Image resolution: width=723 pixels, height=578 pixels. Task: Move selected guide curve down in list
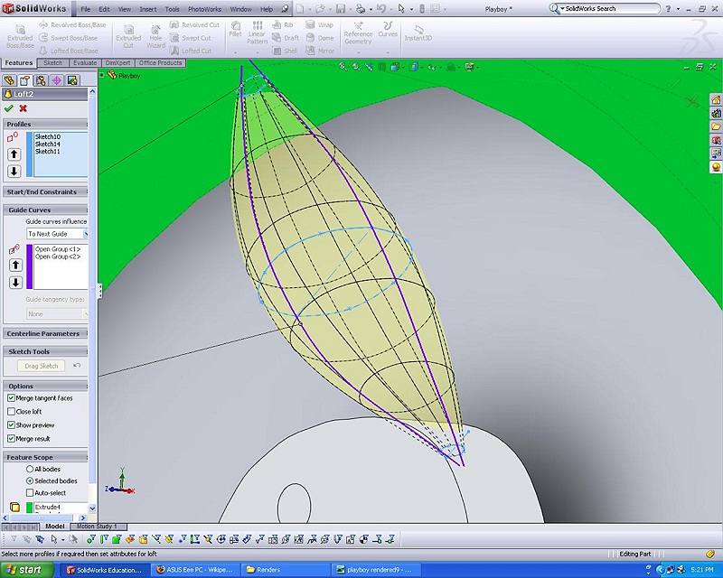pyautogui.click(x=14, y=283)
